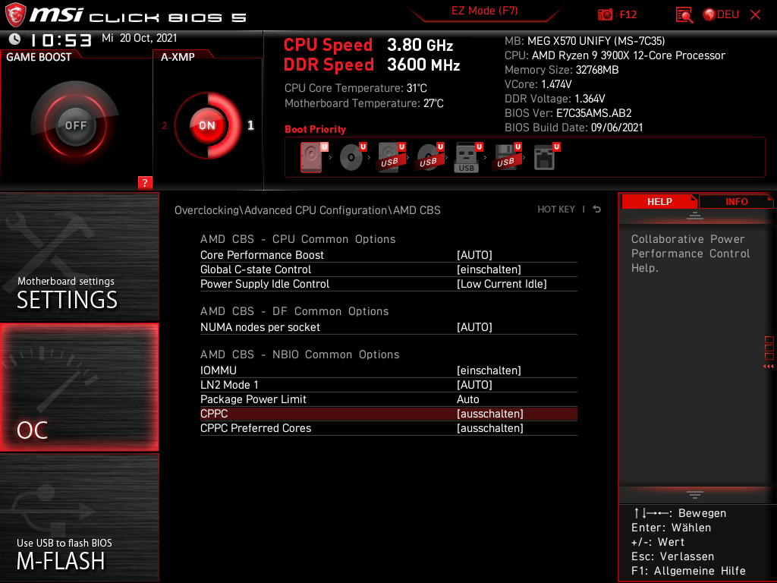Change the IOMMU [einschalten] value

point(489,370)
